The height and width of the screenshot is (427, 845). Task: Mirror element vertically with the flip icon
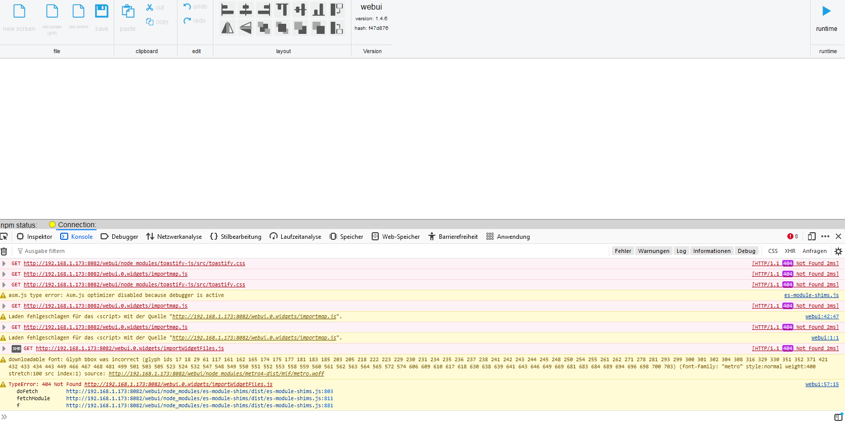[246, 28]
